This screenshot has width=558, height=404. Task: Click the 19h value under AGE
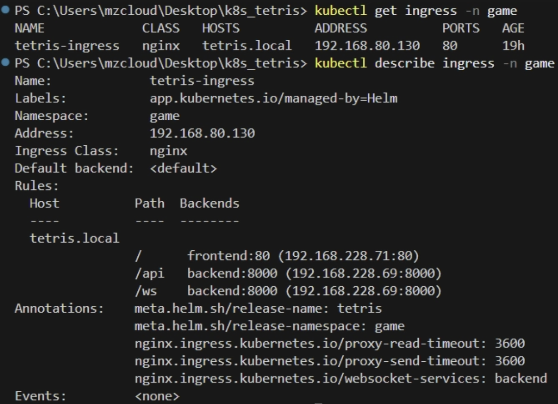click(x=513, y=46)
